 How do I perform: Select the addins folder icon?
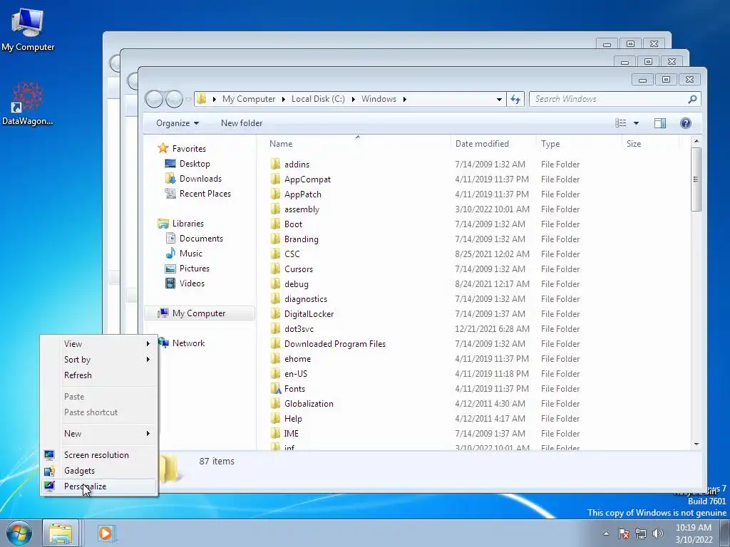pyautogui.click(x=276, y=165)
